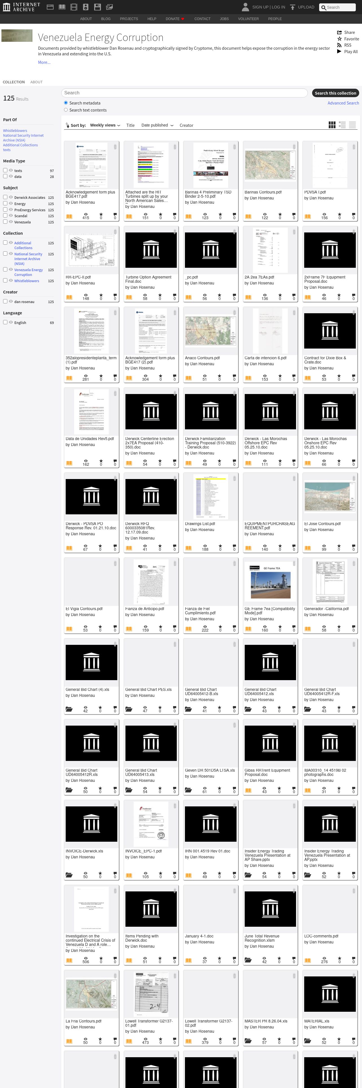Click the SIGN UP | LOG IN link
The image size is (362, 1088).
(268, 7)
